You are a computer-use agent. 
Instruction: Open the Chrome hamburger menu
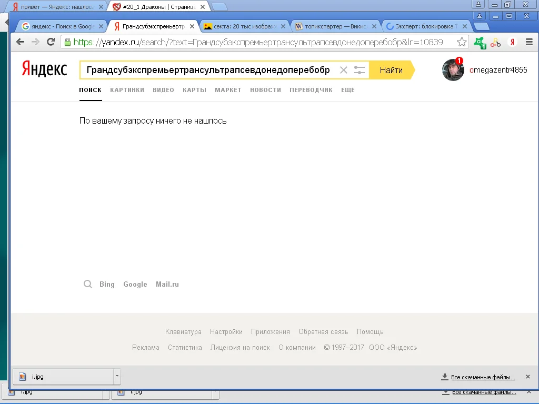pyautogui.click(x=529, y=42)
